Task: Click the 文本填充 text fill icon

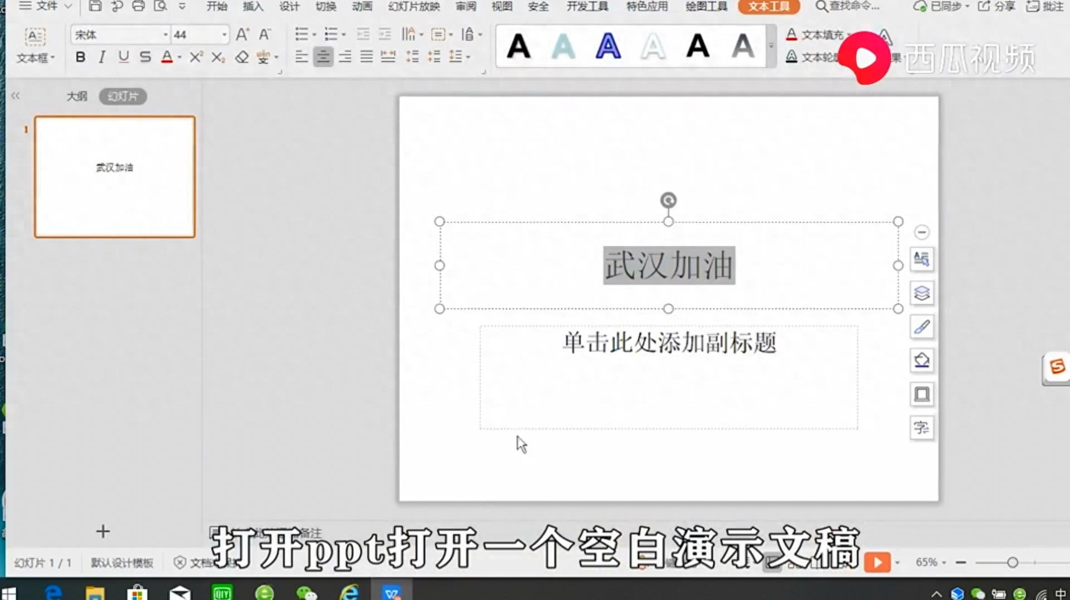Action: pos(792,34)
